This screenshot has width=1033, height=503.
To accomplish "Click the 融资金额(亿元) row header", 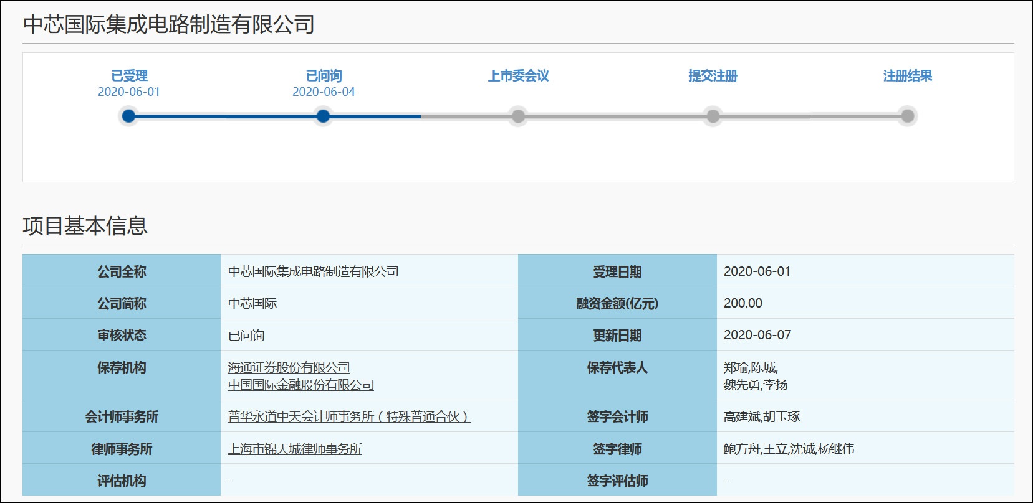I will (x=617, y=303).
